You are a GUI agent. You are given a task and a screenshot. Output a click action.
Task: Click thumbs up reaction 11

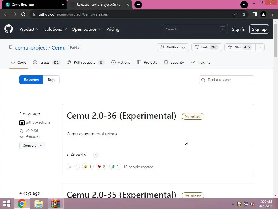coord(73,167)
